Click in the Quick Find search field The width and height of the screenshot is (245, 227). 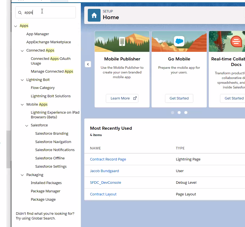(x=46, y=12)
